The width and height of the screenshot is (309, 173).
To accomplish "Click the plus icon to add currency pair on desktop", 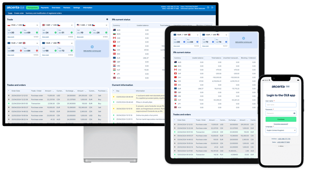I will coord(92,47).
